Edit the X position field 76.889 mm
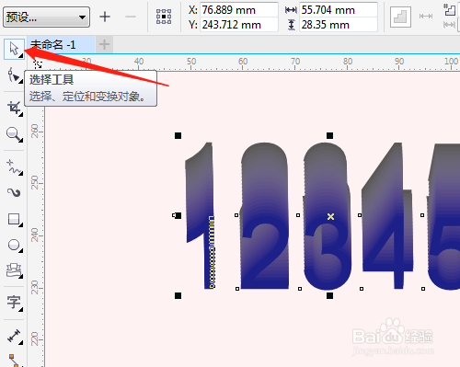Image resolution: width=460 pixels, height=367 pixels. click(239, 10)
